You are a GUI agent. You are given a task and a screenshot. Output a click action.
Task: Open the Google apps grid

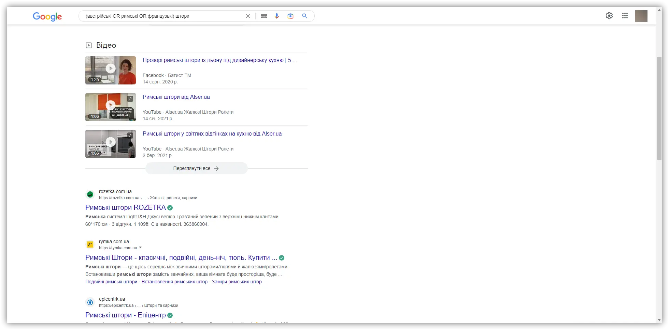(x=625, y=16)
